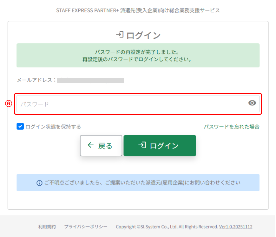Click the 再設定後のパスワードでログインしてください text

coord(137,59)
